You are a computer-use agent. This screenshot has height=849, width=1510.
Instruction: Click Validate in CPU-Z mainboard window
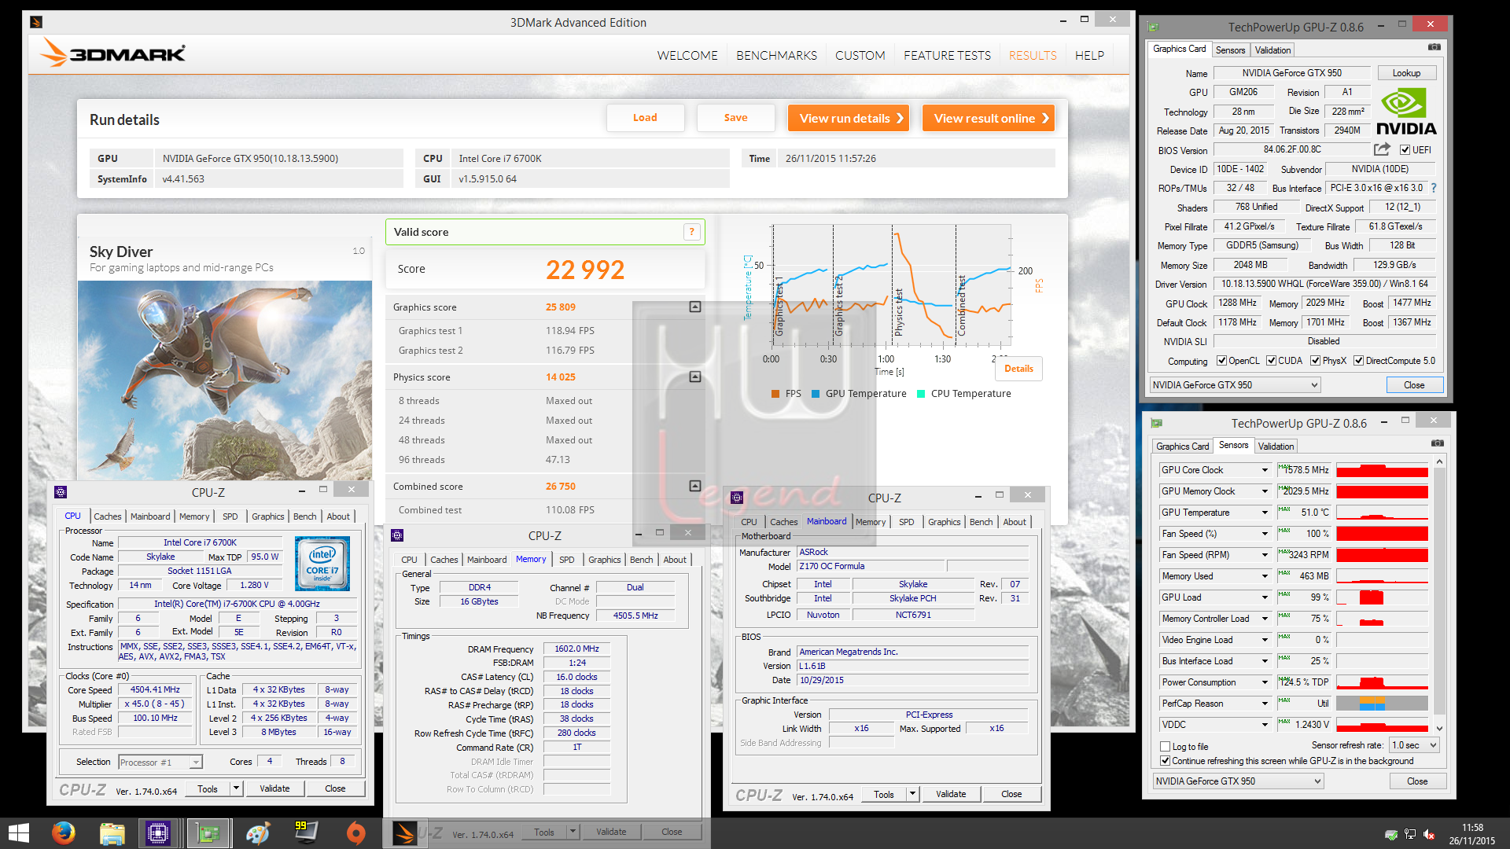951,794
